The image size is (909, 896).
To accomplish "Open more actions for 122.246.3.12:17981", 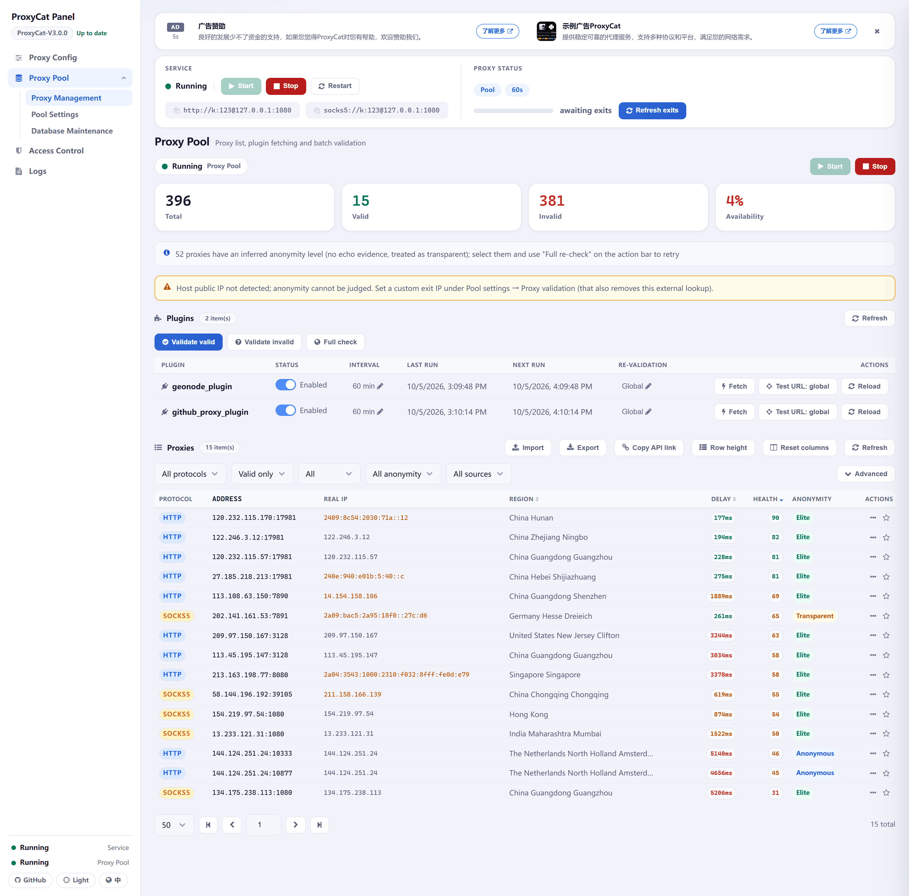I will point(873,537).
